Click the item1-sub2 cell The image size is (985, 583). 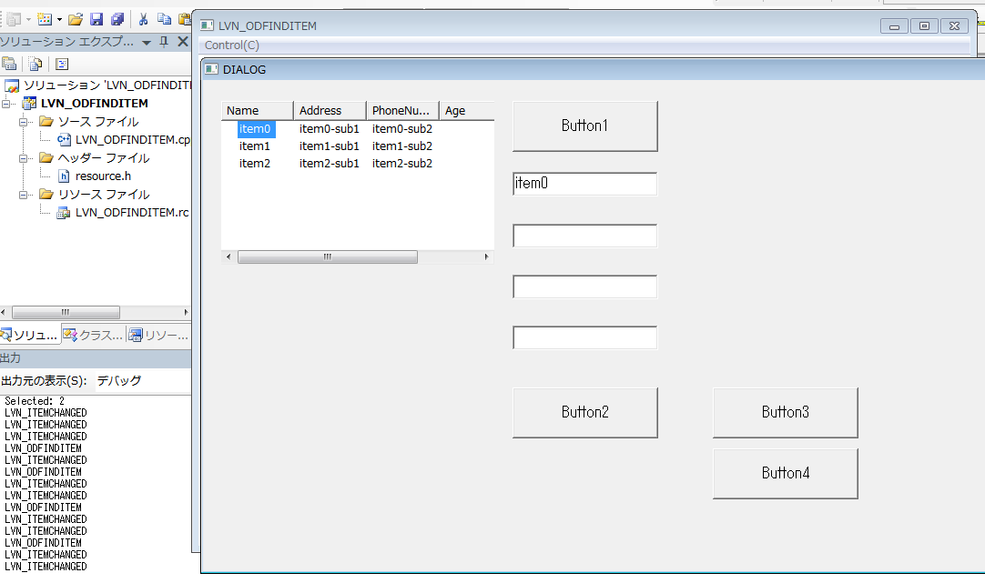(x=402, y=146)
